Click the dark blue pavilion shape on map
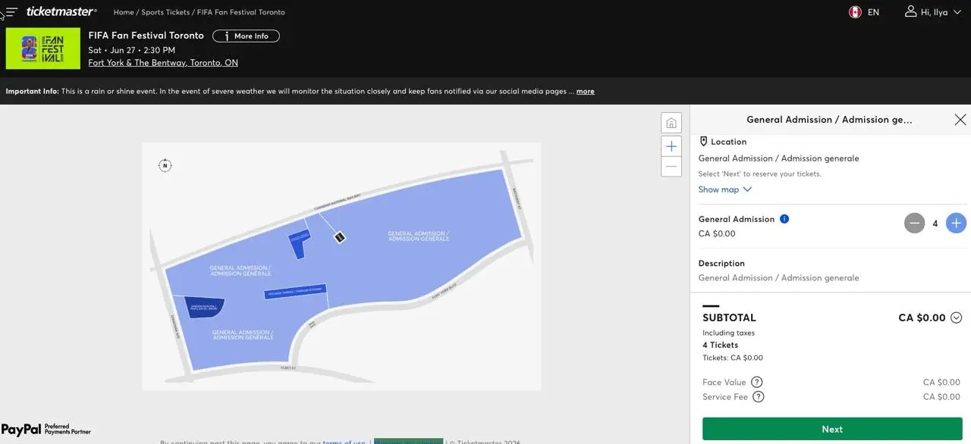The height and width of the screenshot is (444, 971). pos(205,306)
